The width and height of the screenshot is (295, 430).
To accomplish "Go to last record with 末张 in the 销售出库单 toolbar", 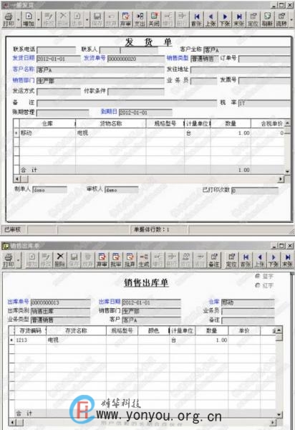I will pyautogui.click(x=287, y=259).
